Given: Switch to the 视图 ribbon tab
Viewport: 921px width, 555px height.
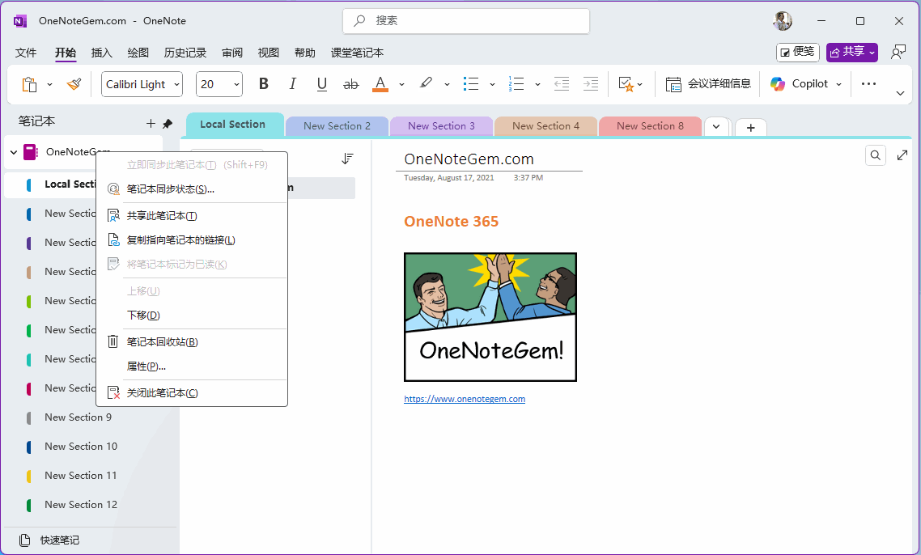Looking at the screenshot, I should coord(269,53).
